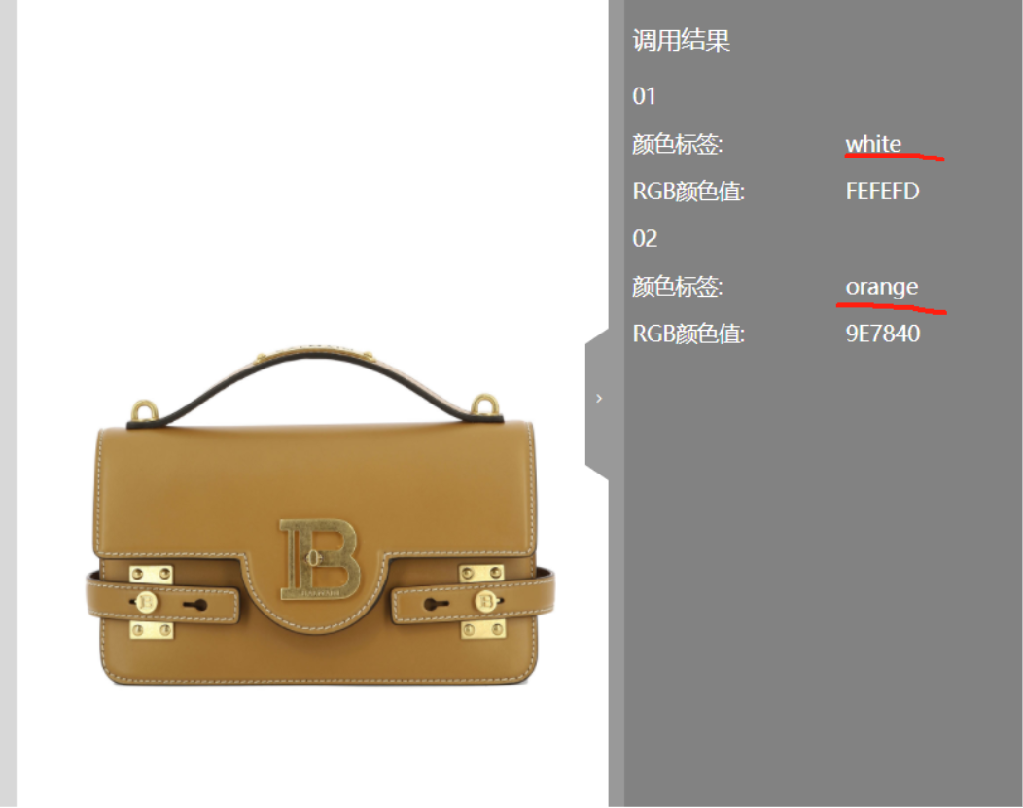Click the left strap's round B stud
Screen dimensions: 1023x808
click(x=147, y=601)
